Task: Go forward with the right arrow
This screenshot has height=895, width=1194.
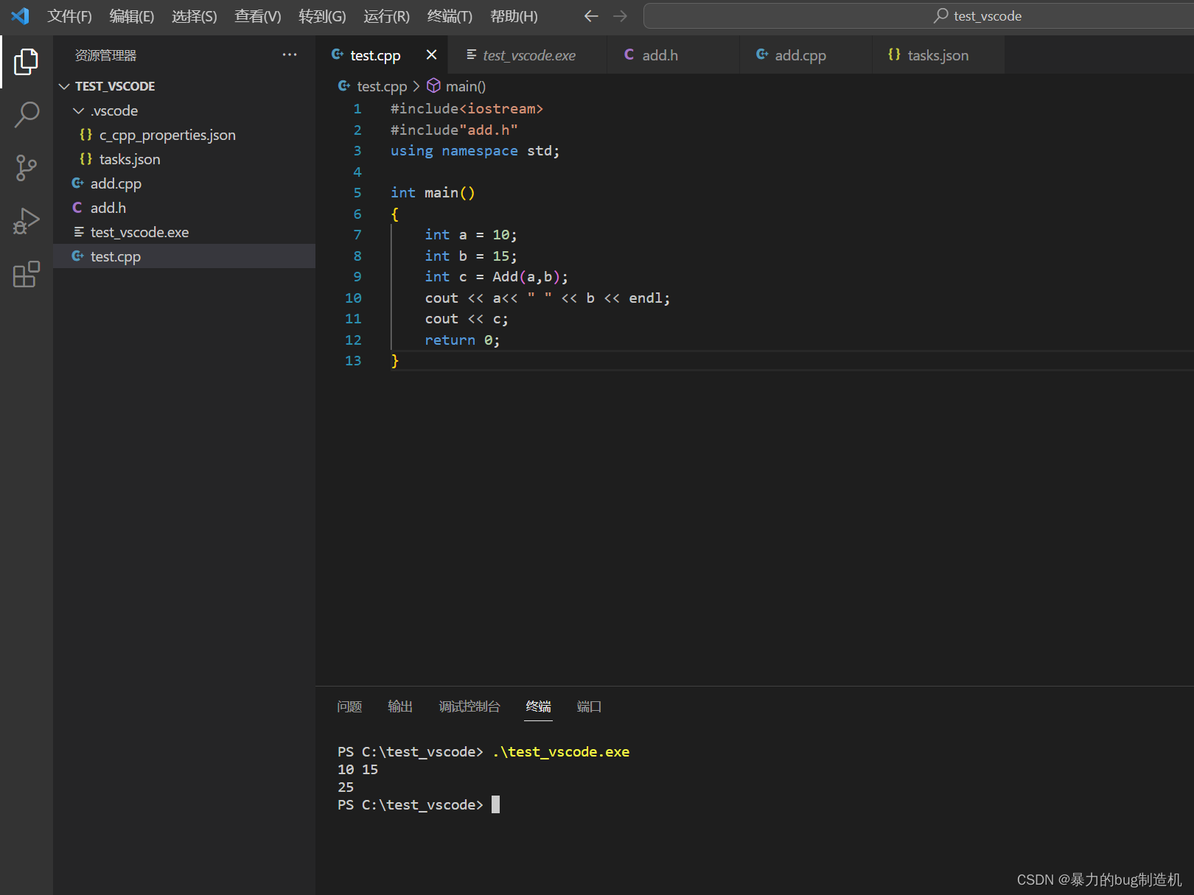Action: [x=620, y=15]
